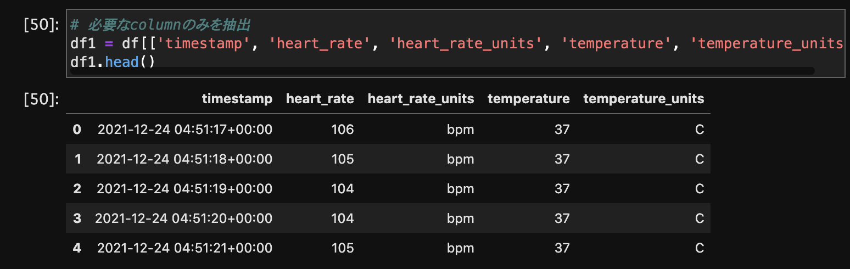Click the timestamp 2021-12-24 04:51:18+00:00 cell
This screenshot has height=269, width=850.
pos(184,159)
